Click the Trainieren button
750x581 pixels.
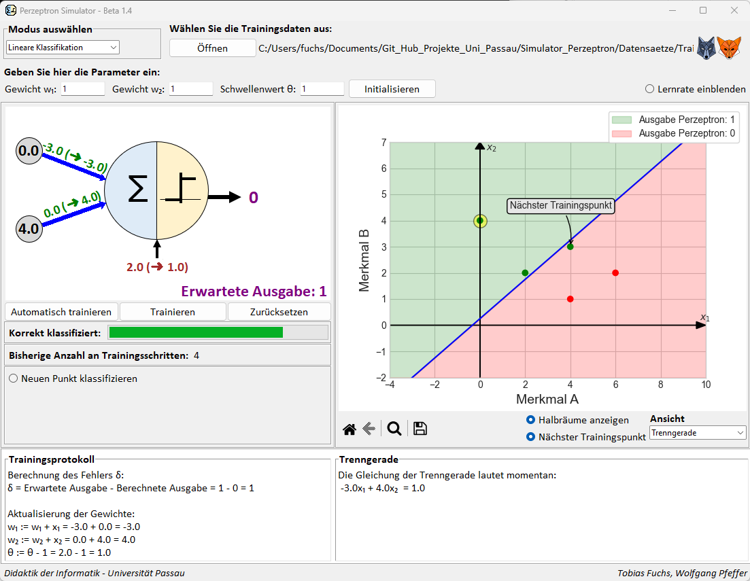(x=173, y=312)
